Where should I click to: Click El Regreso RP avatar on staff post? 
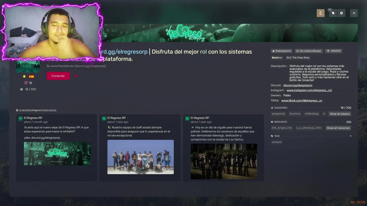[104, 118]
